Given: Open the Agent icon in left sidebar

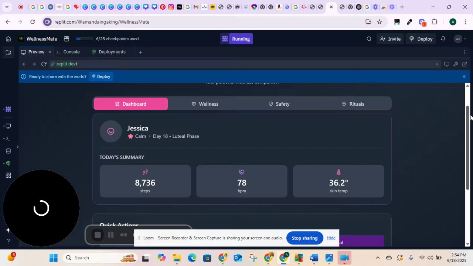Looking at the screenshot, I should (x=8, y=109).
